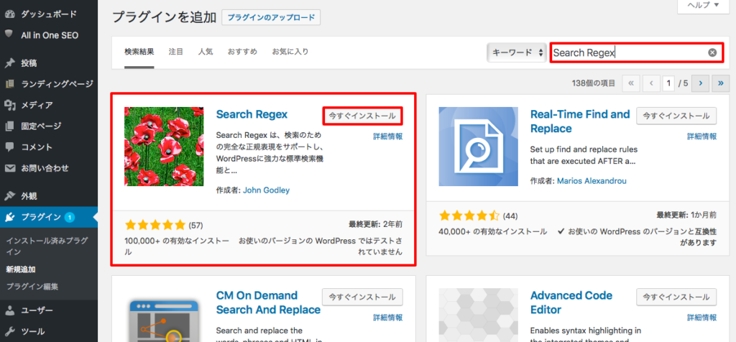The height and width of the screenshot is (342, 736).
Task: Open 詳細情報 for Search Regex
Action: click(x=387, y=137)
